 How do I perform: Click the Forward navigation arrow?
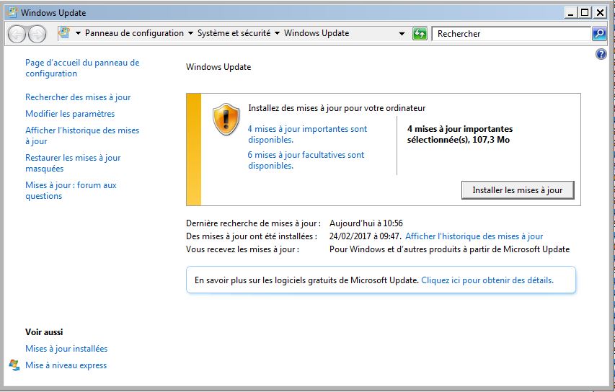pos(37,34)
